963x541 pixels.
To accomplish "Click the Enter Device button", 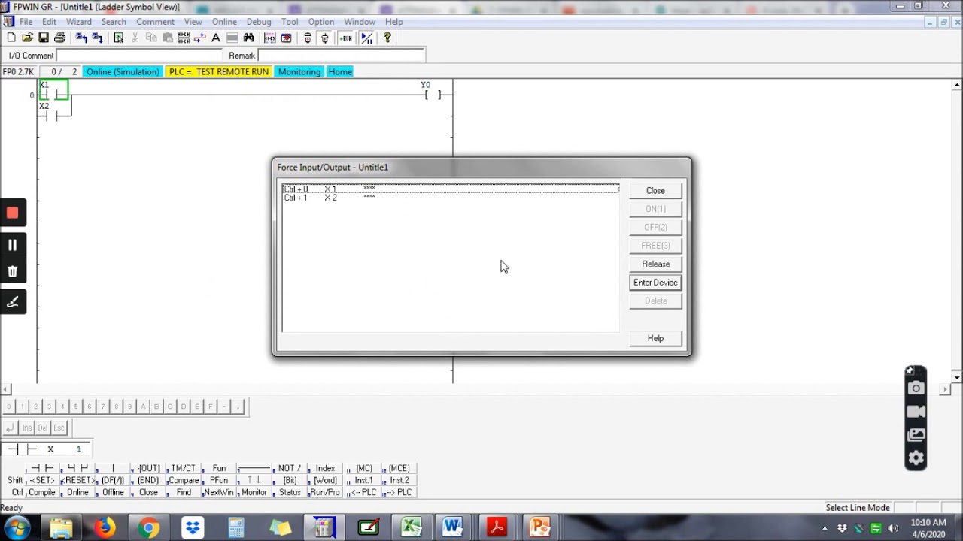I will click(655, 283).
